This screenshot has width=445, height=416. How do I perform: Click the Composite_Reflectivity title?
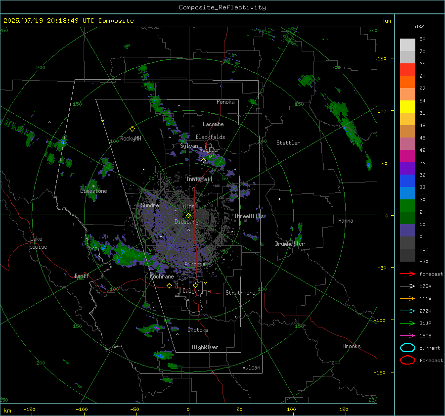pyautogui.click(x=222, y=7)
